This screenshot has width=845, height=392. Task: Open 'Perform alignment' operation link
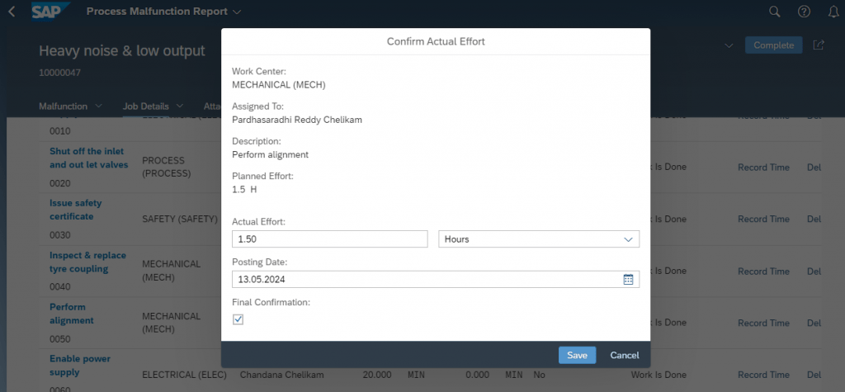pos(72,314)
